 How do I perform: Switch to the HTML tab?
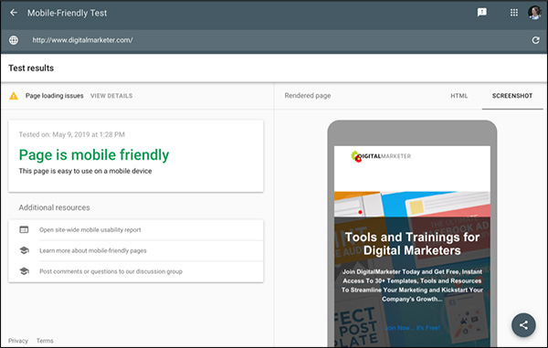458,96
